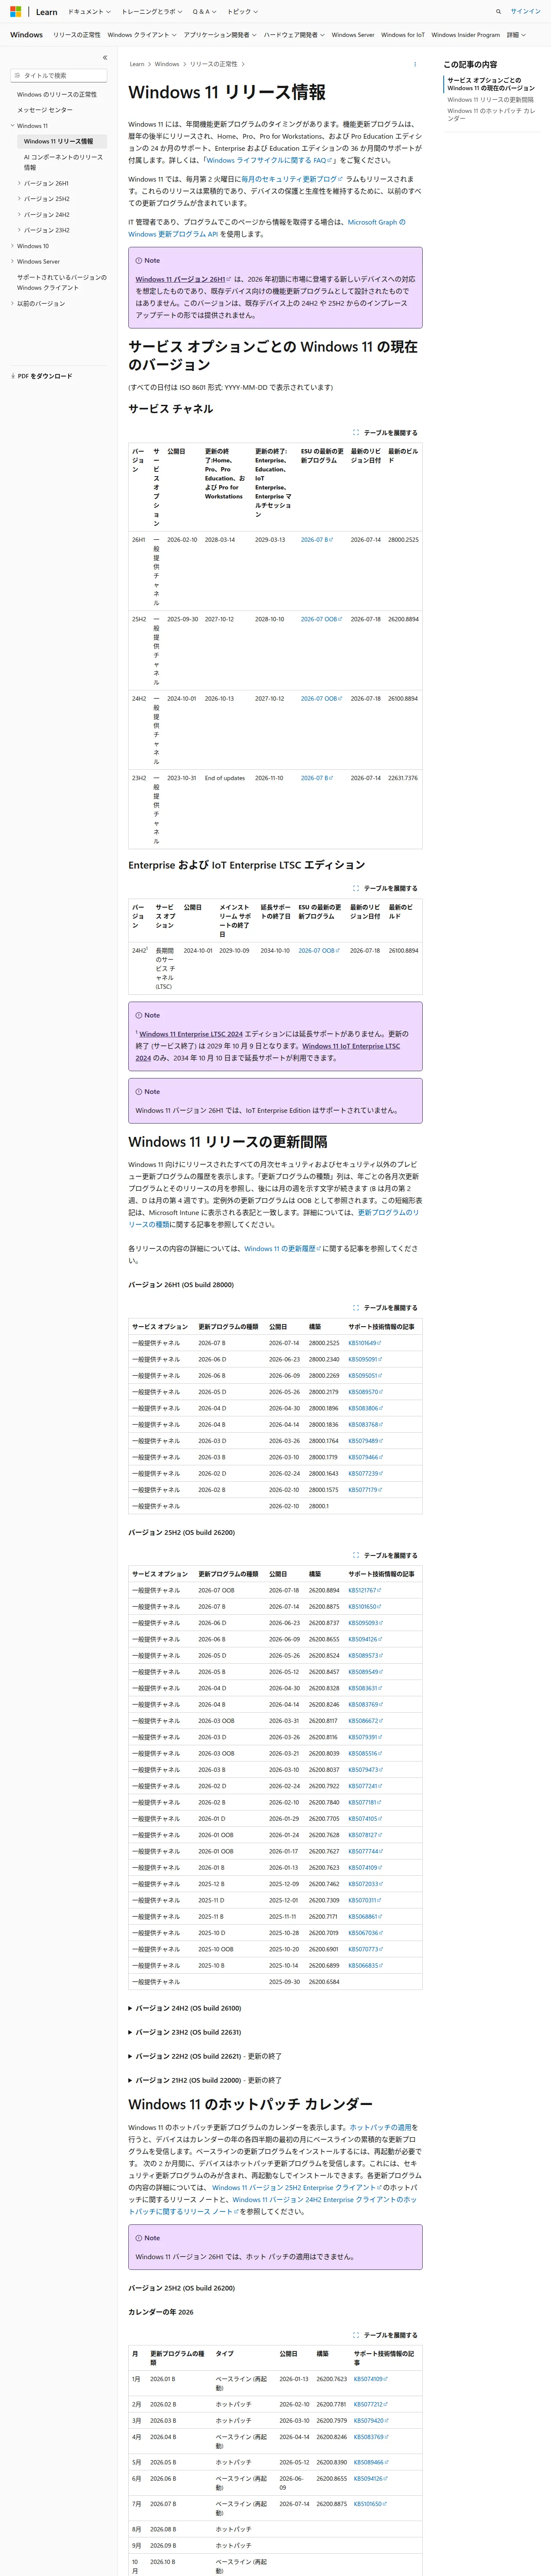Click the End of updates cell in the 23H2 row

(225, 778)
